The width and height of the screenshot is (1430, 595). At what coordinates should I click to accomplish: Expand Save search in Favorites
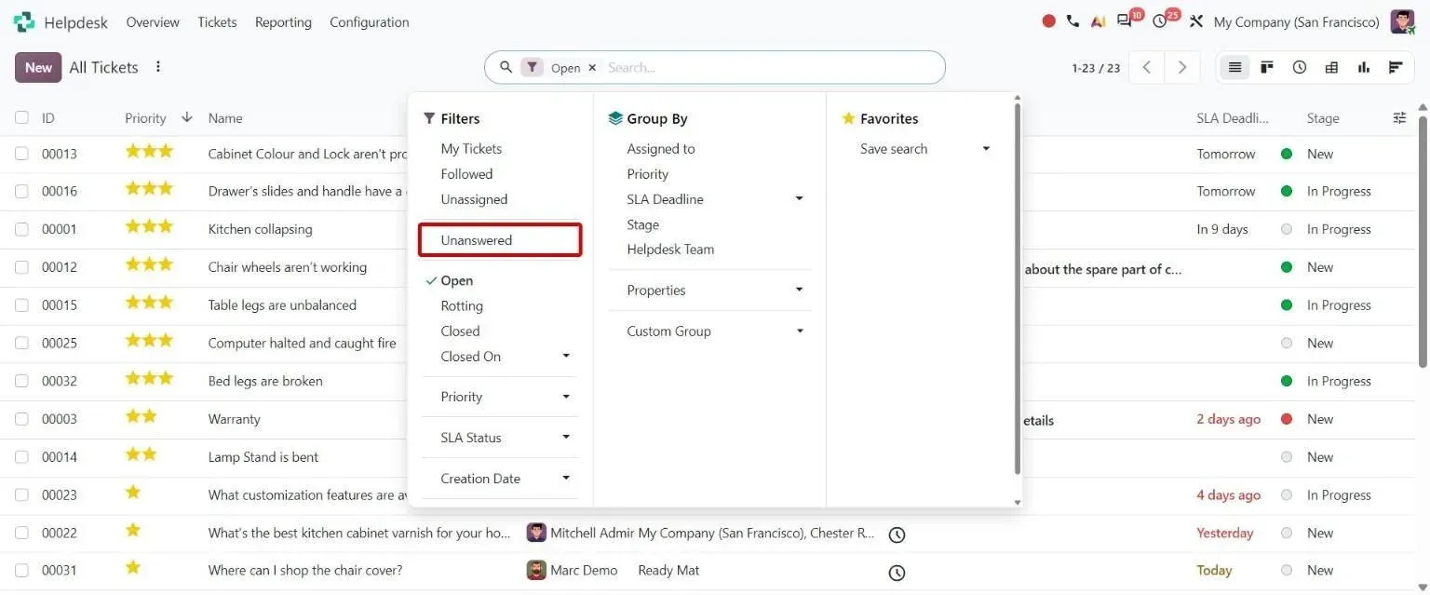click(986, 148)
